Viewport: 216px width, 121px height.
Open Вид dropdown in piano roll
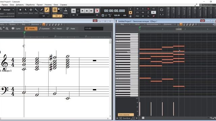pyautogui.click(x=125, y=25)
